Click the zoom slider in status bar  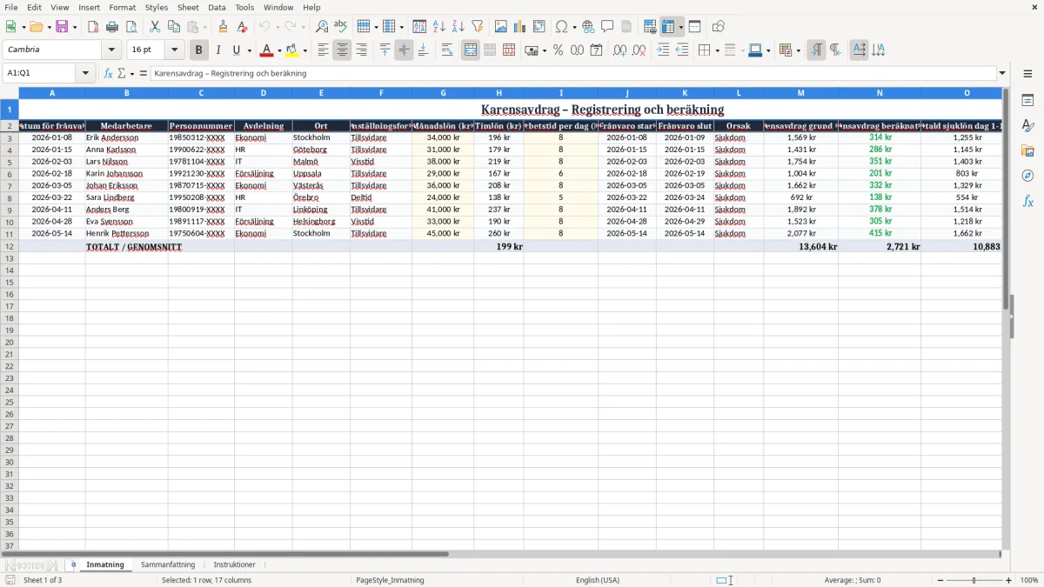[x=974, y=580]
